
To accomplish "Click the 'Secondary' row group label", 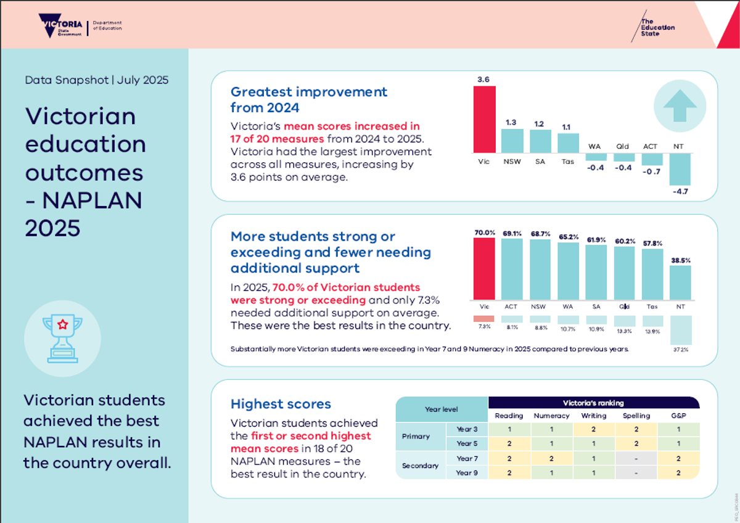I will click(x=420, y=465).
